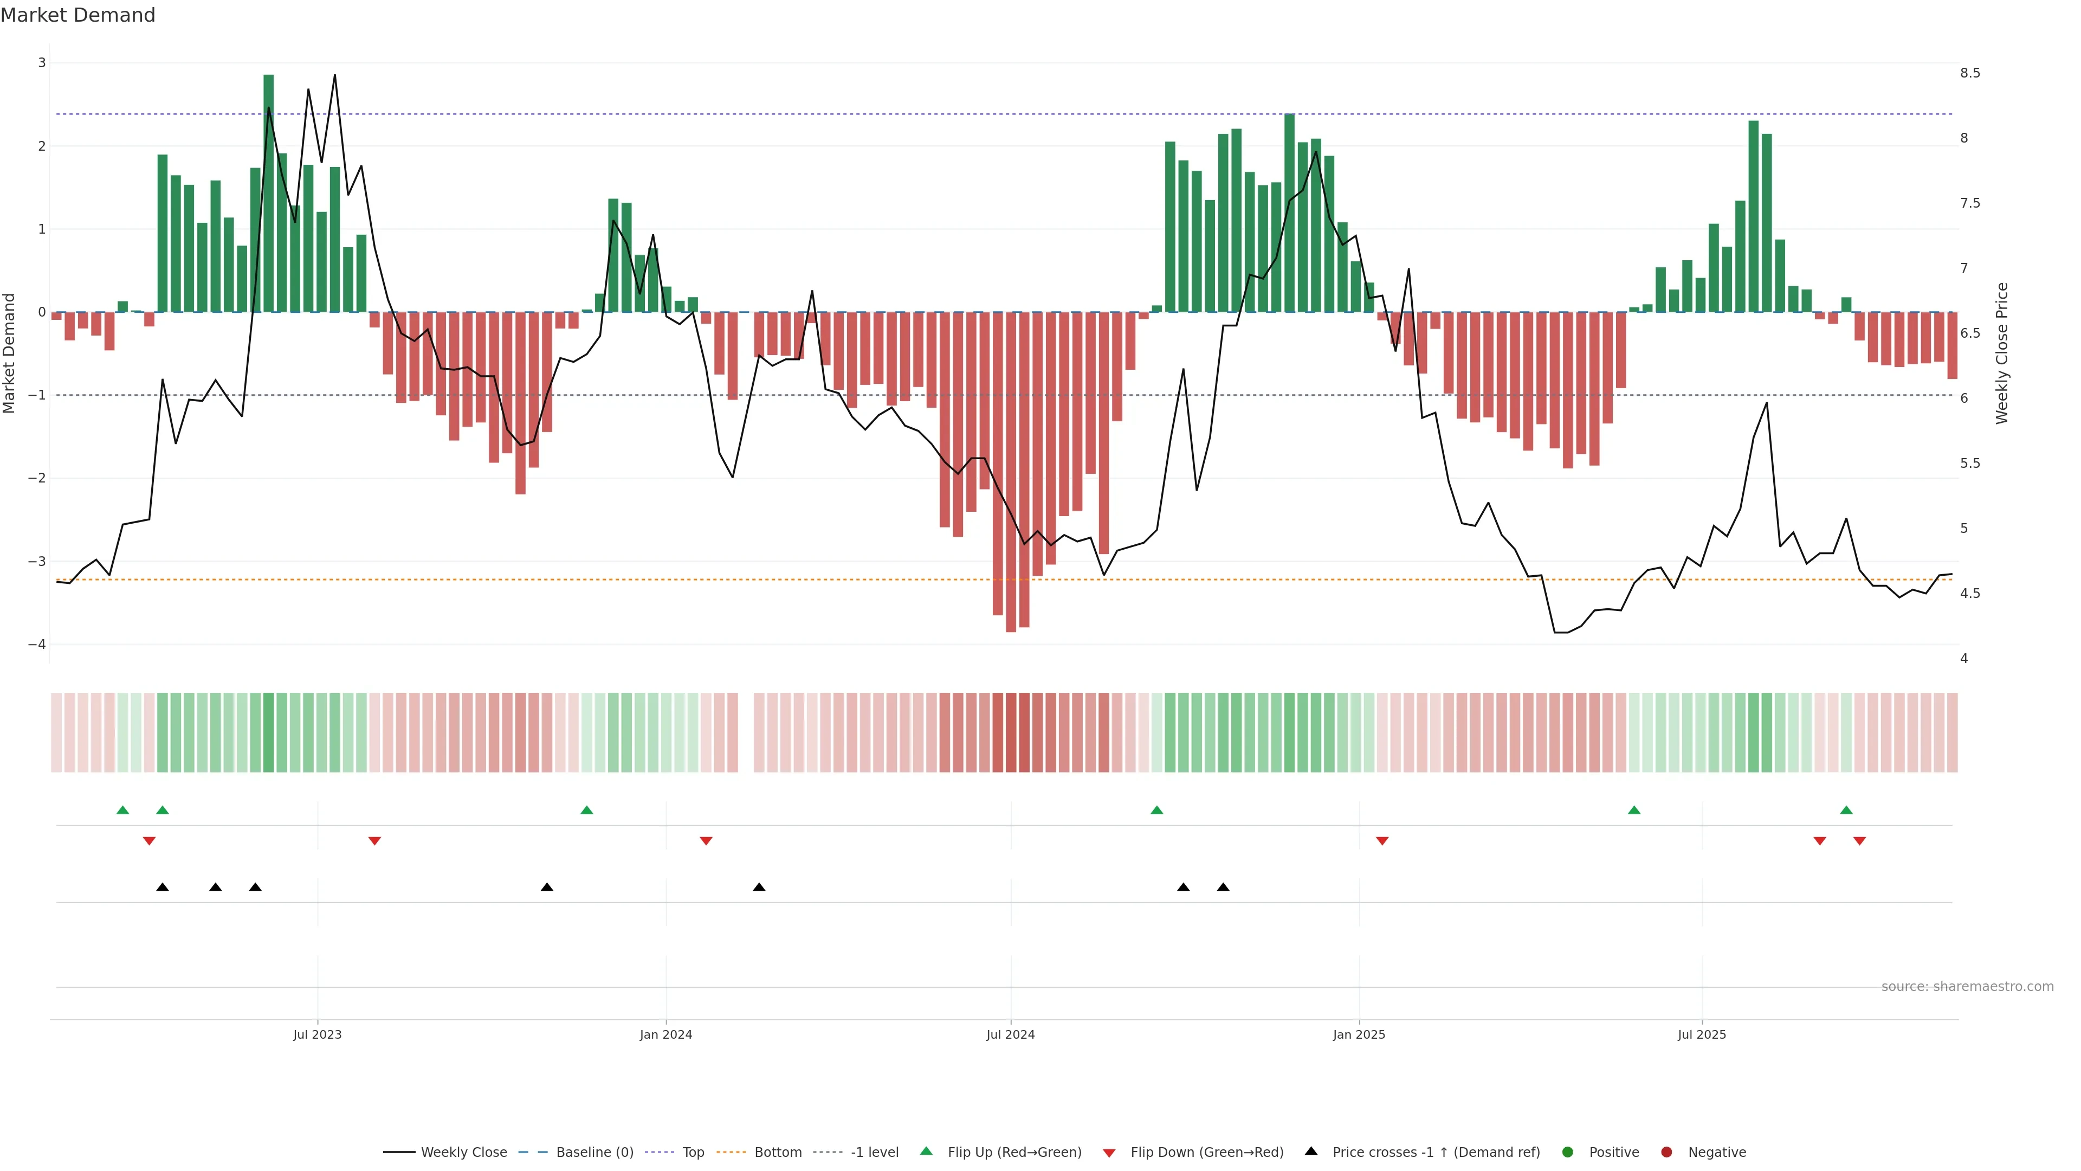Click the Jan 2025 x-axis label
The height and width of the screenshot is (1171, 2081).
click(x=1359, y=1034)
